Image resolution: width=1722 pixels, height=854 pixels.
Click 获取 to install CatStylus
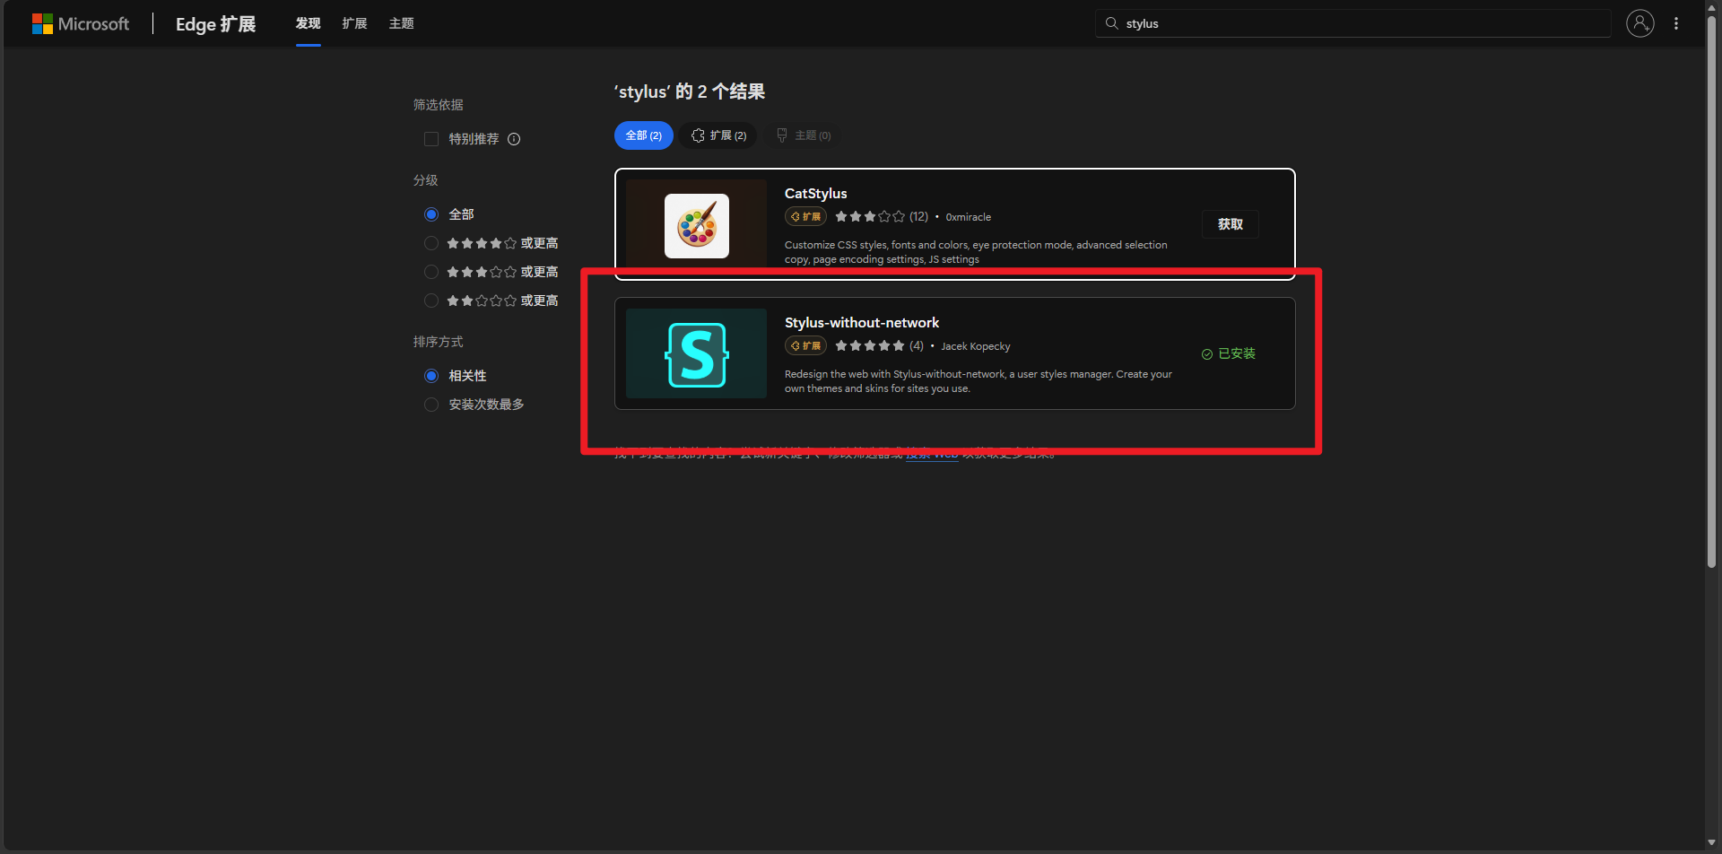[1231, 224]
